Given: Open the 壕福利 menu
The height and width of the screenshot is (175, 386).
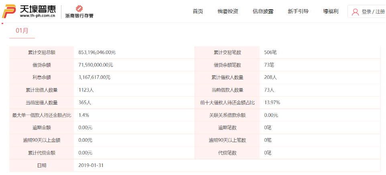Looking at the screenshot, I should click(331, 12).
